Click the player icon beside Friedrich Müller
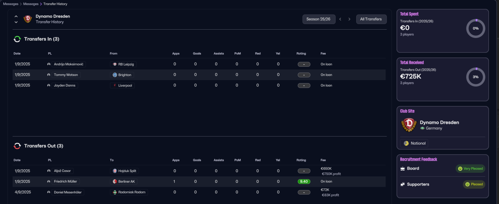Image resolution: width=499 pixels, height=204 pixels. (x=49, y=181)
